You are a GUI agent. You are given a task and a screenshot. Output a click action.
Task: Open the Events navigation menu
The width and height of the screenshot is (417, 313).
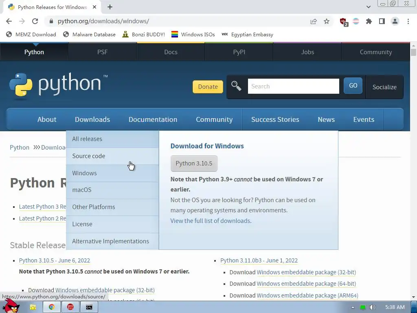pyautogui.click(x=364, y=119)
